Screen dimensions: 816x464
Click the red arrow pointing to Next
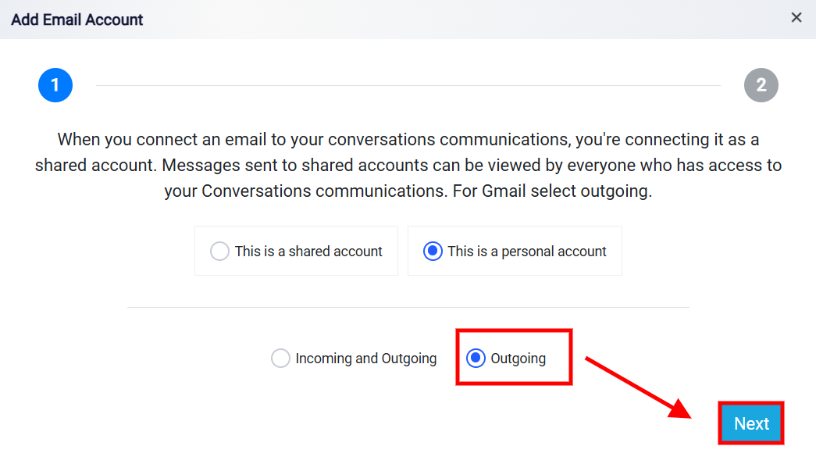pos(638,387)
